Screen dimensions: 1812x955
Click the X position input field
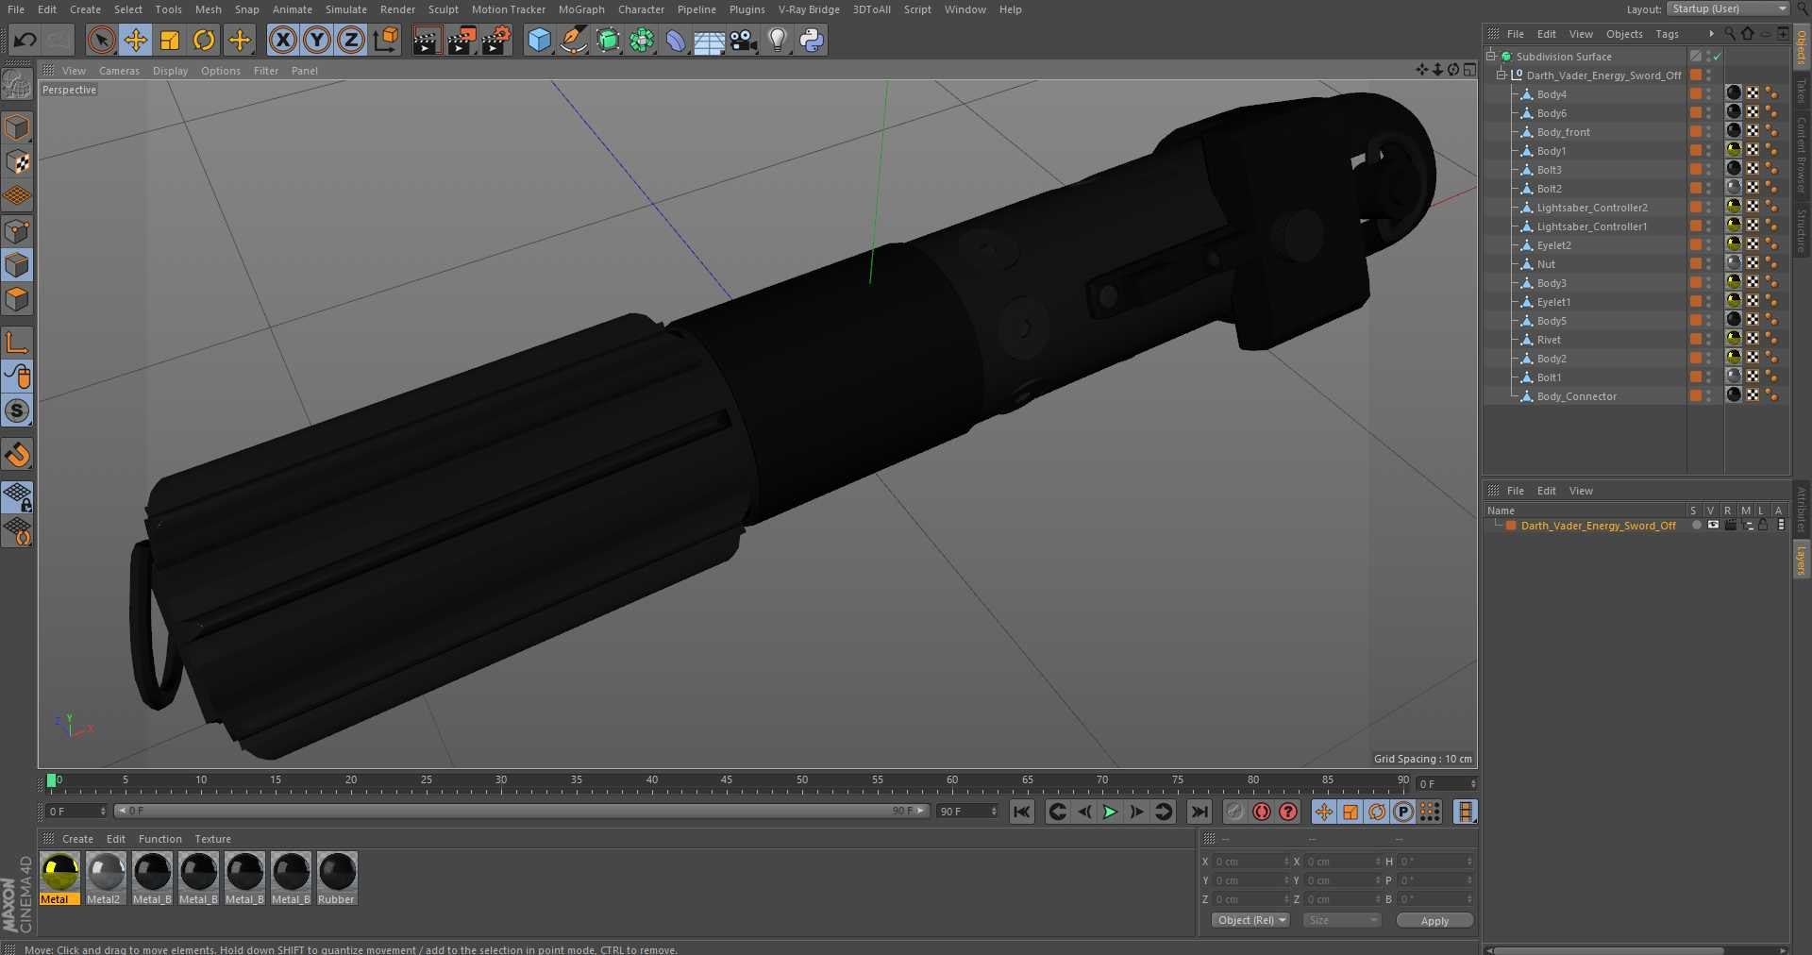point(1250,862)
